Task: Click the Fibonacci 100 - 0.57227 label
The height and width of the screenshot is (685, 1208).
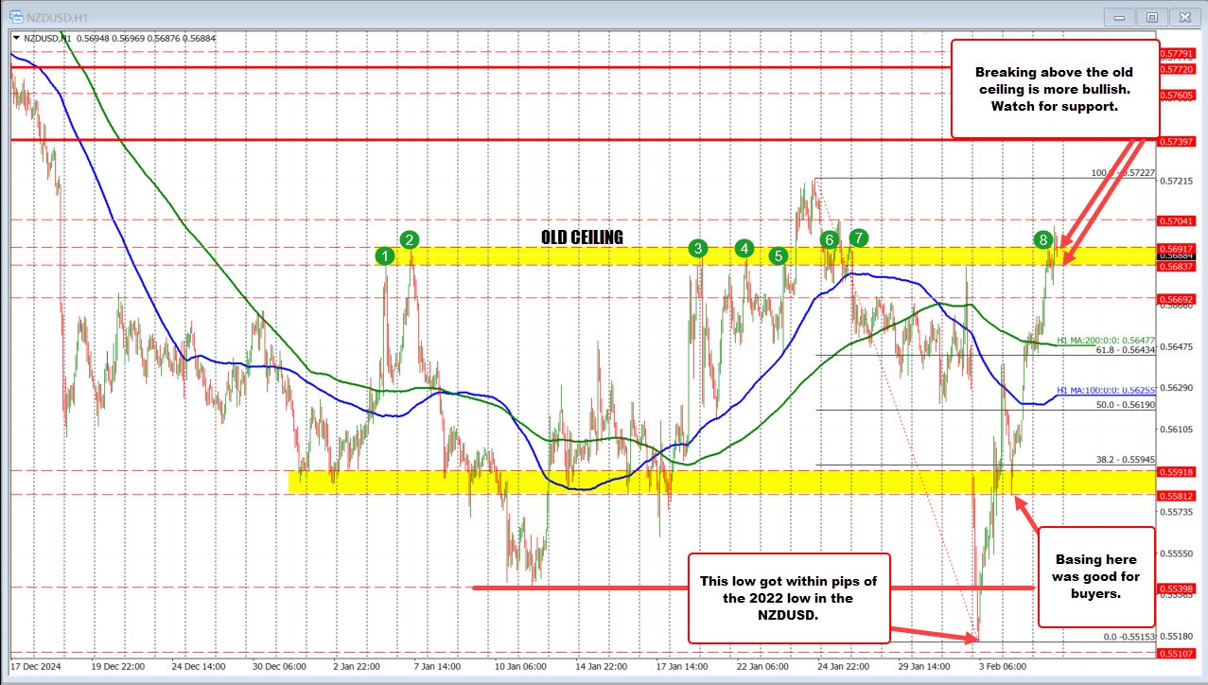Action: (1124, 173)
